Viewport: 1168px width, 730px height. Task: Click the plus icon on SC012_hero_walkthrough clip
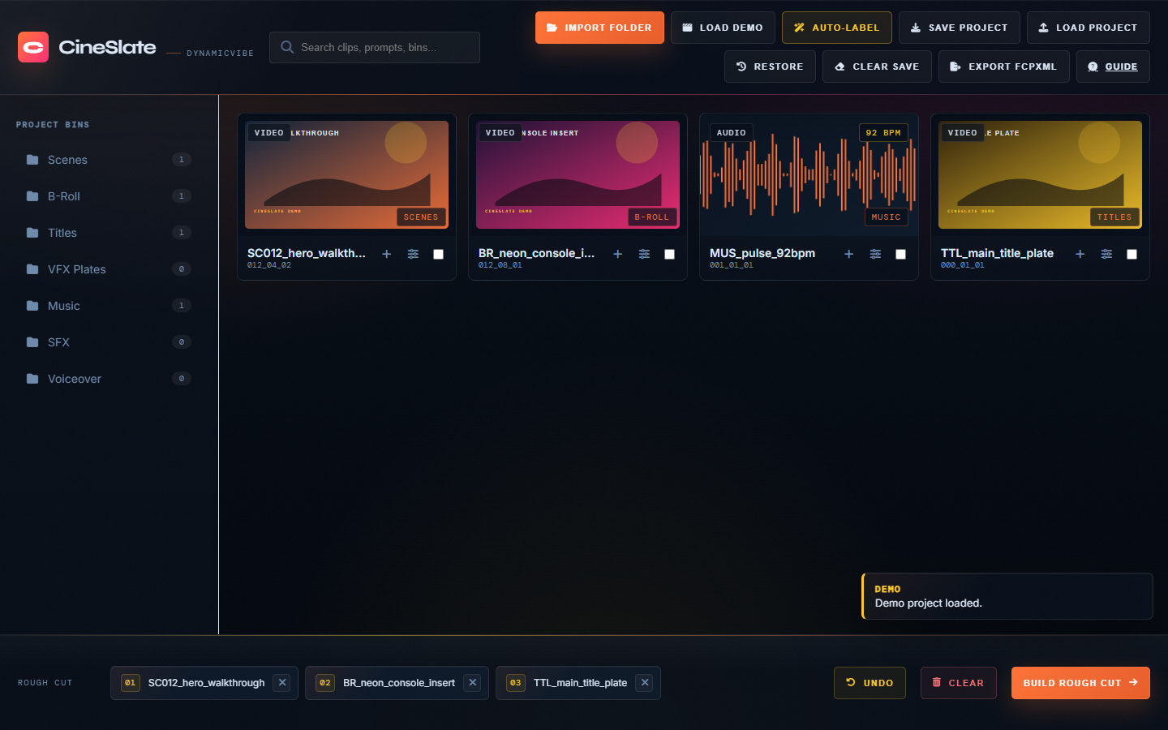pyautogui.click(x=387, y=254)
